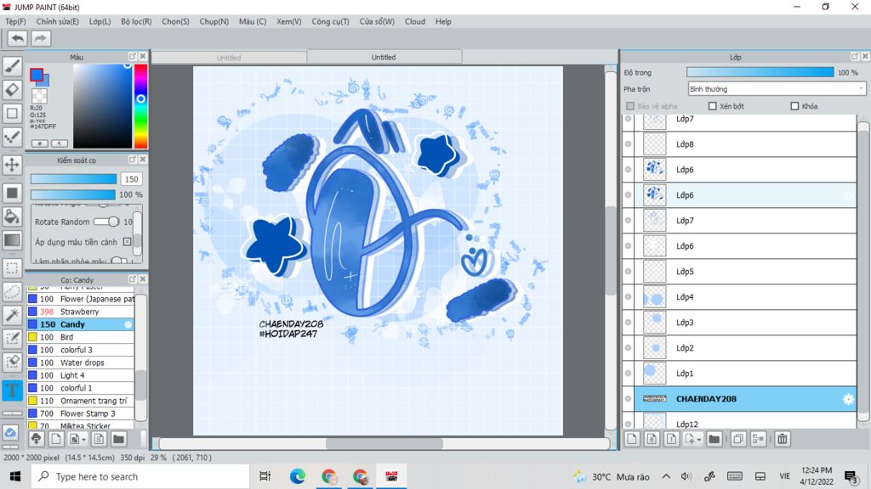Click the Windows taskbar search box

tap(140, 476)
